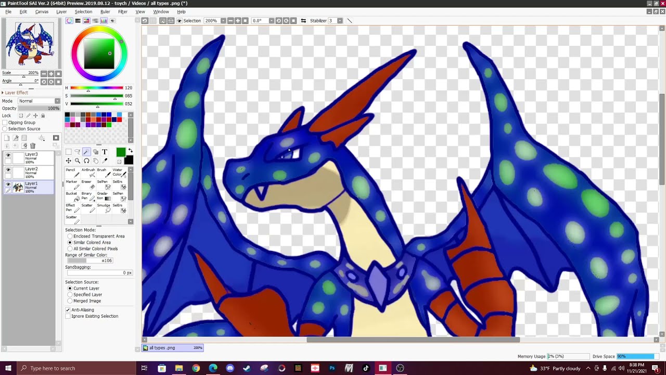Viewport: 666px width, 375px height.
Task: Open the Ruler menu
Action: point(105,11)
